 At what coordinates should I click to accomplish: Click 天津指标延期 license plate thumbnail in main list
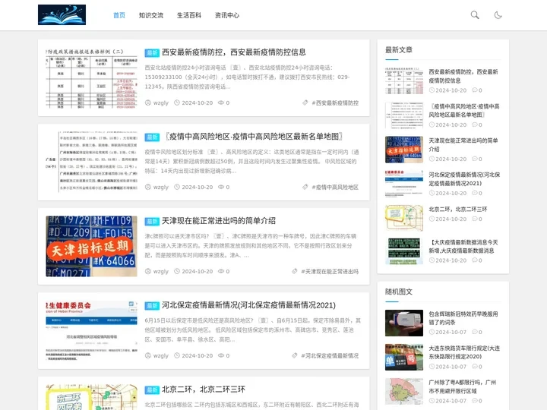coord(91,246)
